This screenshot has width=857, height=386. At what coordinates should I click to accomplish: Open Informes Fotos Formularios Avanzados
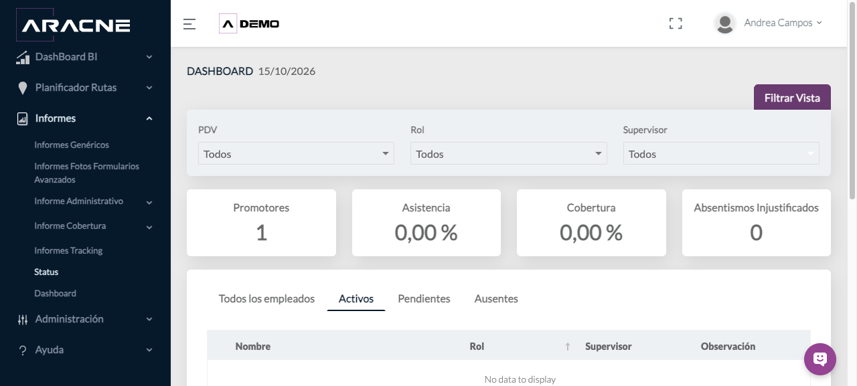tap(87, 173)
